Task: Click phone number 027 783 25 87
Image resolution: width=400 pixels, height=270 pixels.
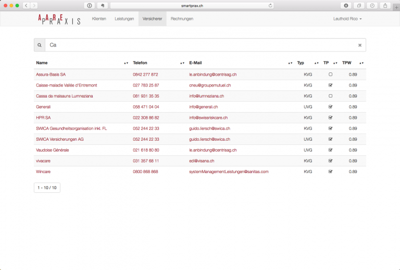Action: pyautogui.click(x=146, y=85)
